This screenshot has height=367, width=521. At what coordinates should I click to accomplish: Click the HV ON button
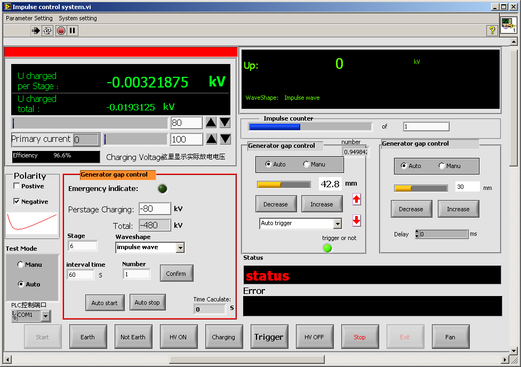pos(178,337)
